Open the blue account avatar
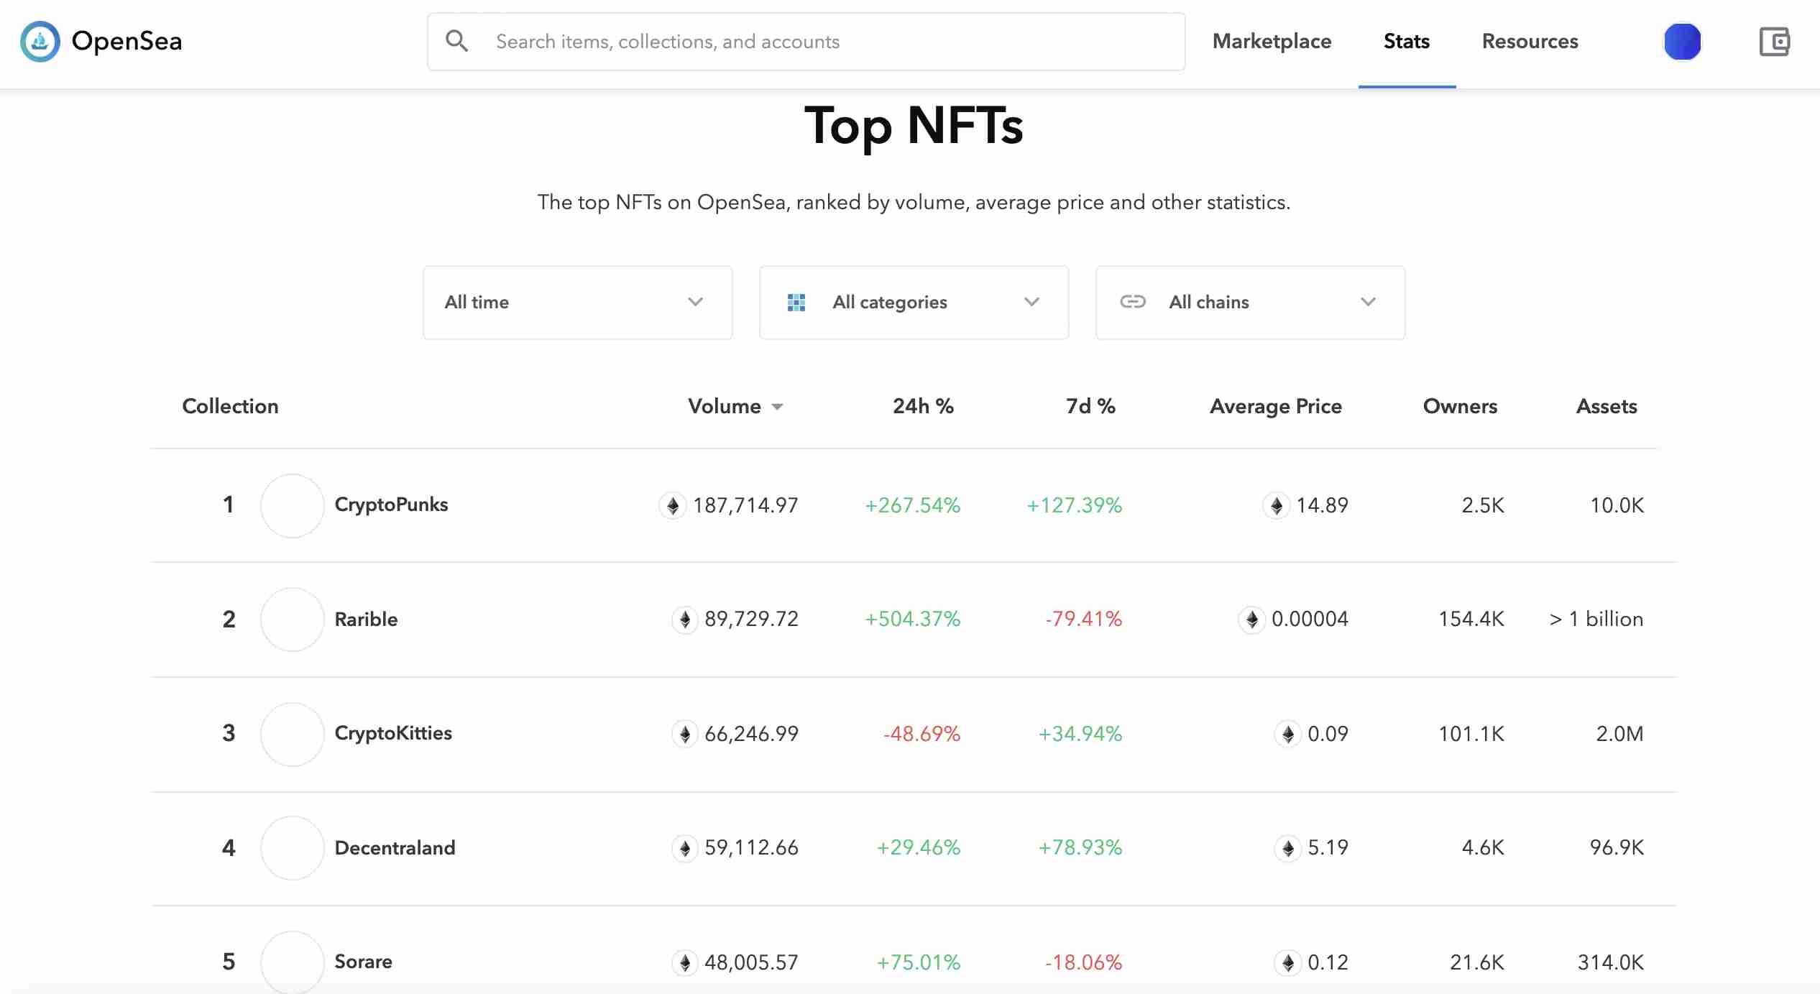The width and height of the screenshot is (1820, 994). (x=1682, y=42)
